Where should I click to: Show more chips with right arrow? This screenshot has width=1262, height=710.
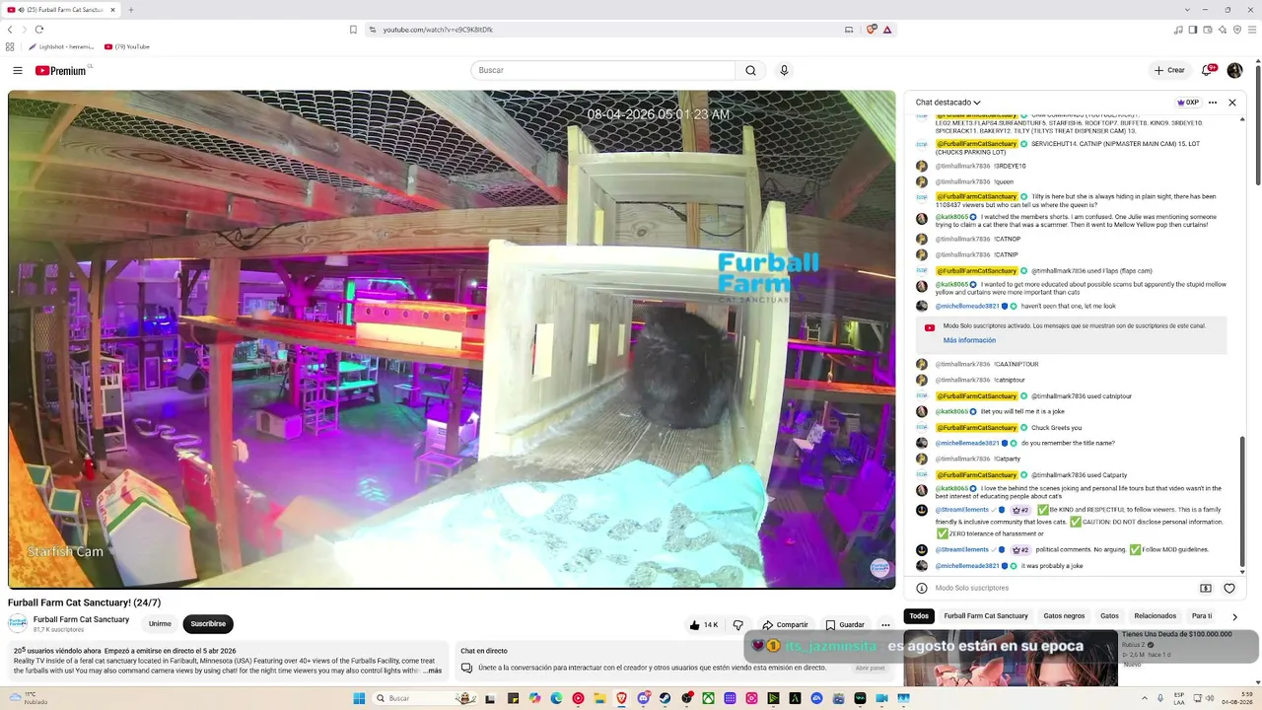point(1234,617)
